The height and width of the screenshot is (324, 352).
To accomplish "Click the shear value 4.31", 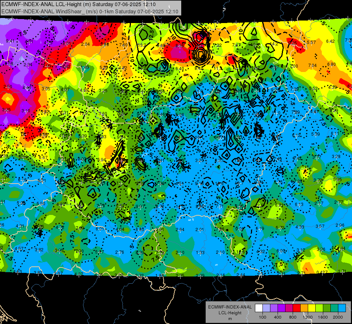I will (x=20, y=226).
